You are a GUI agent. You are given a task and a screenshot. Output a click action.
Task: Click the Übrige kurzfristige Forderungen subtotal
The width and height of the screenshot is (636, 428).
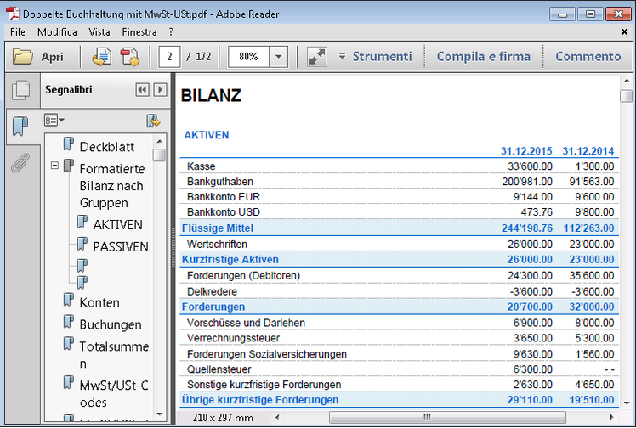tap(399, 400)
